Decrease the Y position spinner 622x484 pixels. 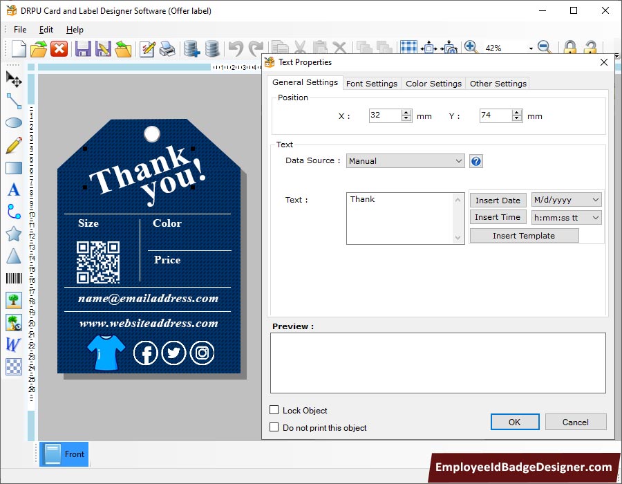516,119
